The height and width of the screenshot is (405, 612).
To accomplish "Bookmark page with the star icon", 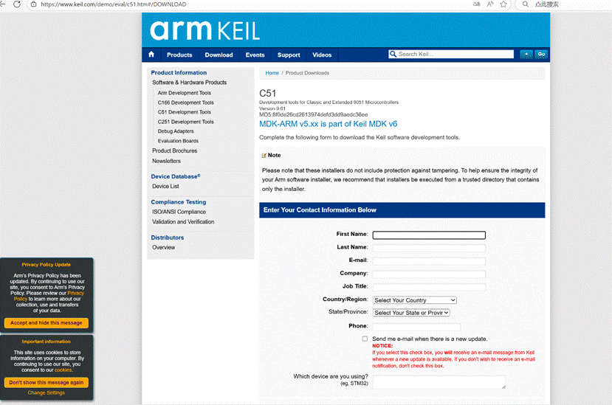I will coord(503,4).
